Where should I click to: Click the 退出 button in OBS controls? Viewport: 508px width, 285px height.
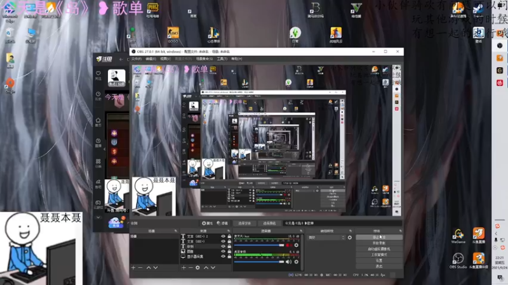click(379, 266)
